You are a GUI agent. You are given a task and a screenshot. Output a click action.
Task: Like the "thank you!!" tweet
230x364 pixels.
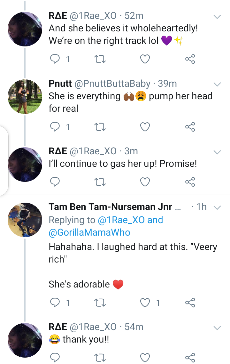[x=145, y=357]
